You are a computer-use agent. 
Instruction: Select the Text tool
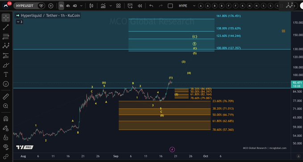6,75
